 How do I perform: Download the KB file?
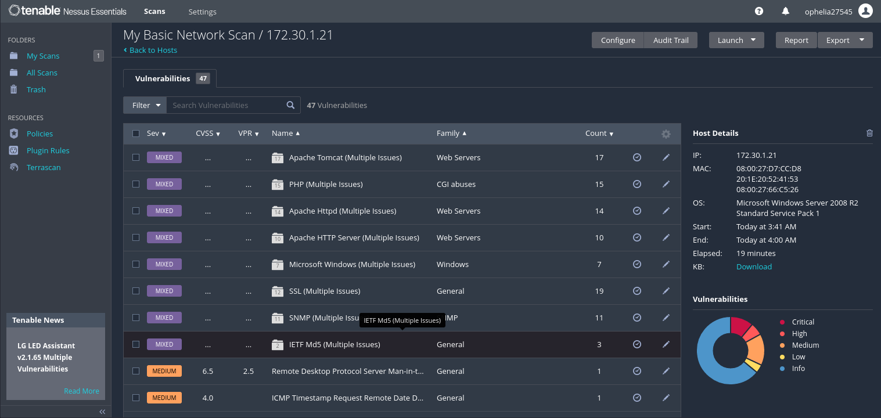(754, 266)
